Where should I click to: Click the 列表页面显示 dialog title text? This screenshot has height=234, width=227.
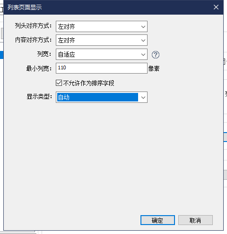tap(25, 7)
